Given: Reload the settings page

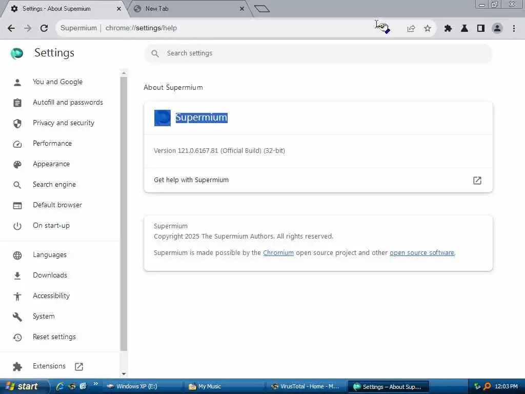Looking at the screenshot, I should [x=44, y=28].
